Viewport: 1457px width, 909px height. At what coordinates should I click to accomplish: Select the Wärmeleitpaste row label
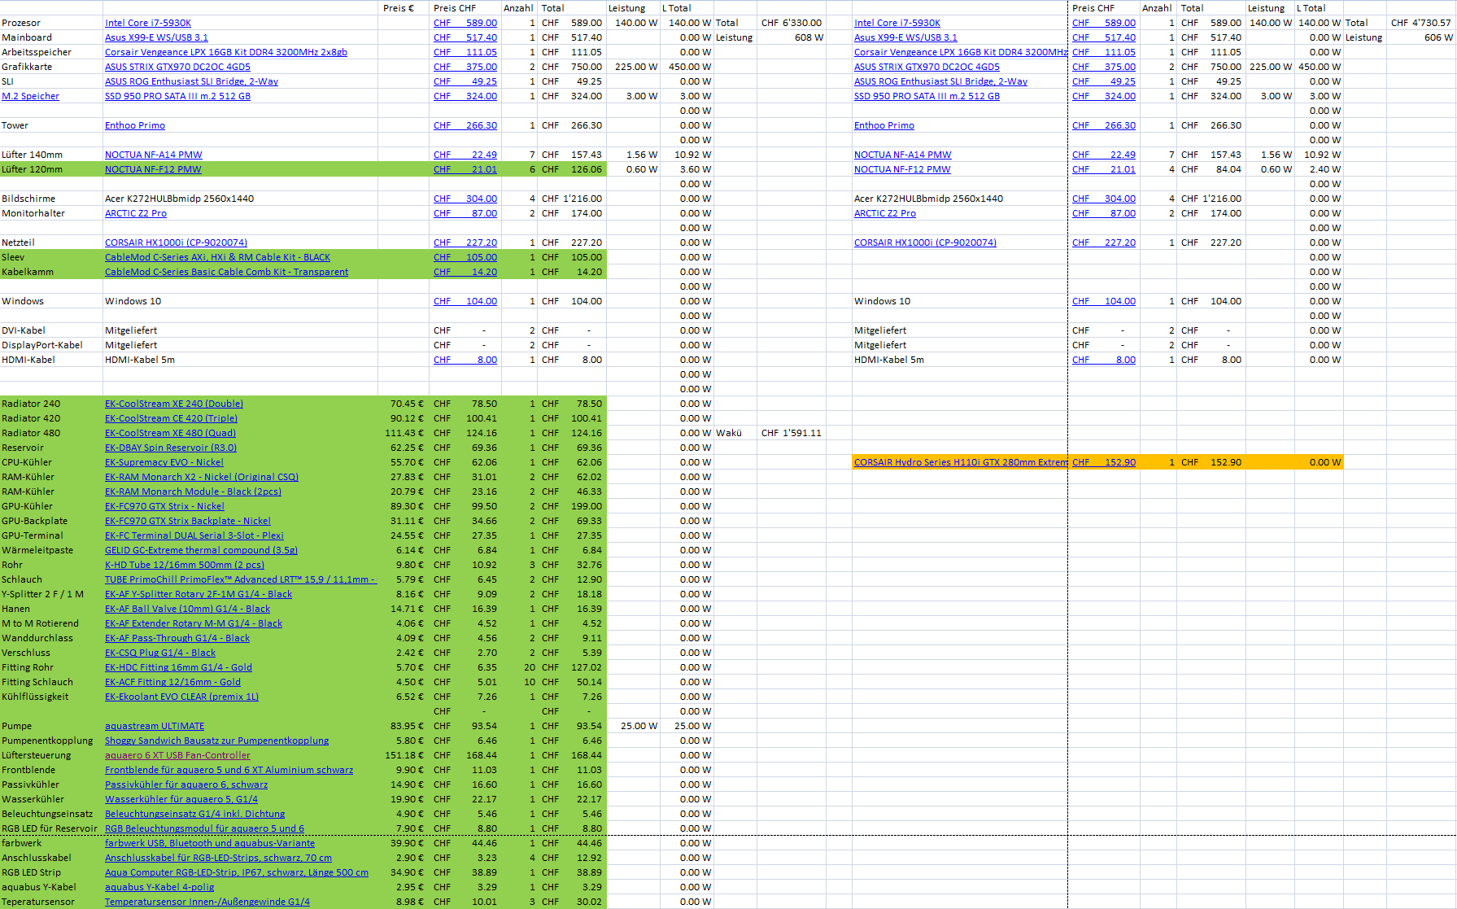[37, 550]
